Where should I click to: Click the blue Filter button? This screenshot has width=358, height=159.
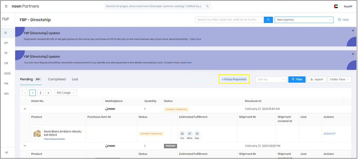(297, 79)
